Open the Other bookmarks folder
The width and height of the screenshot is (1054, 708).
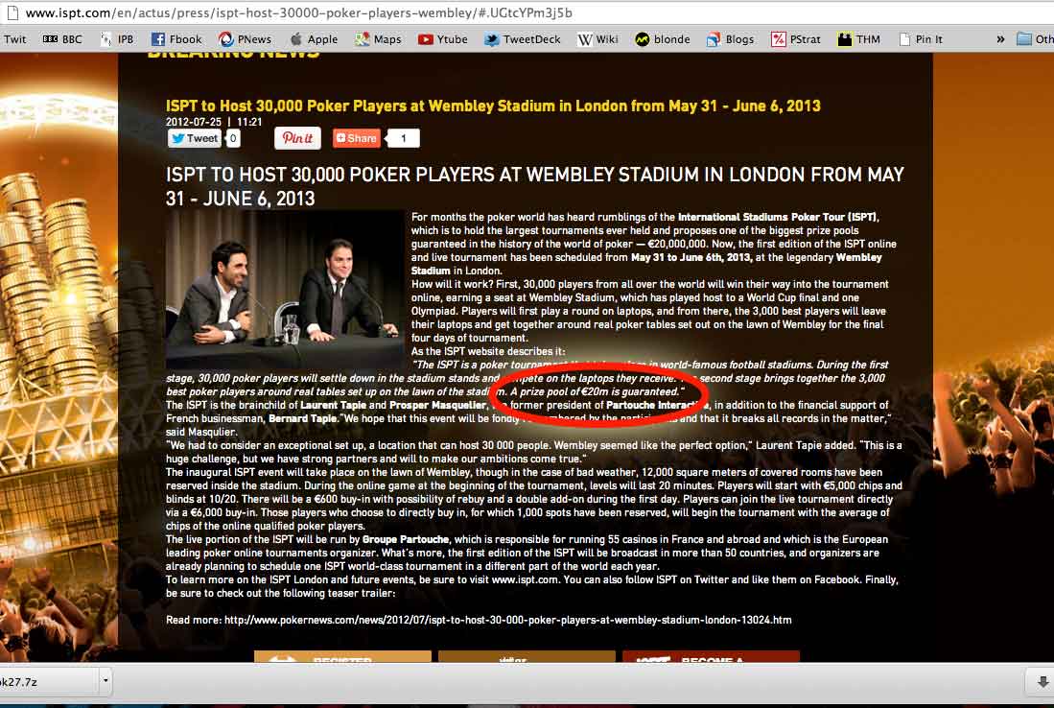[x=1035, y=39]
